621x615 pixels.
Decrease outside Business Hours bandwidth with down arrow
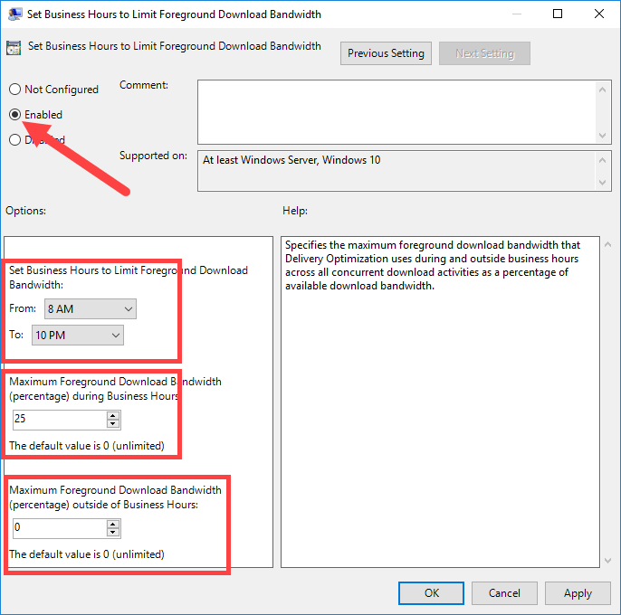click(113, 533)
